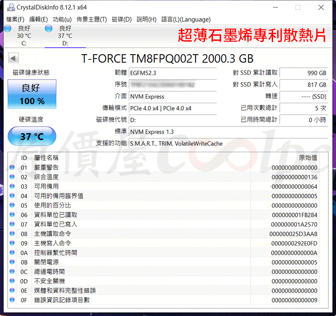Open the 磁碟(D) menu
336x316 pixels.
coord(122,19)
